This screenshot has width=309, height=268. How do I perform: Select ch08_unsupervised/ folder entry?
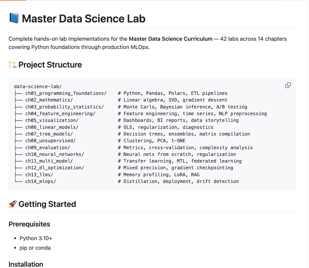(50, 141)
